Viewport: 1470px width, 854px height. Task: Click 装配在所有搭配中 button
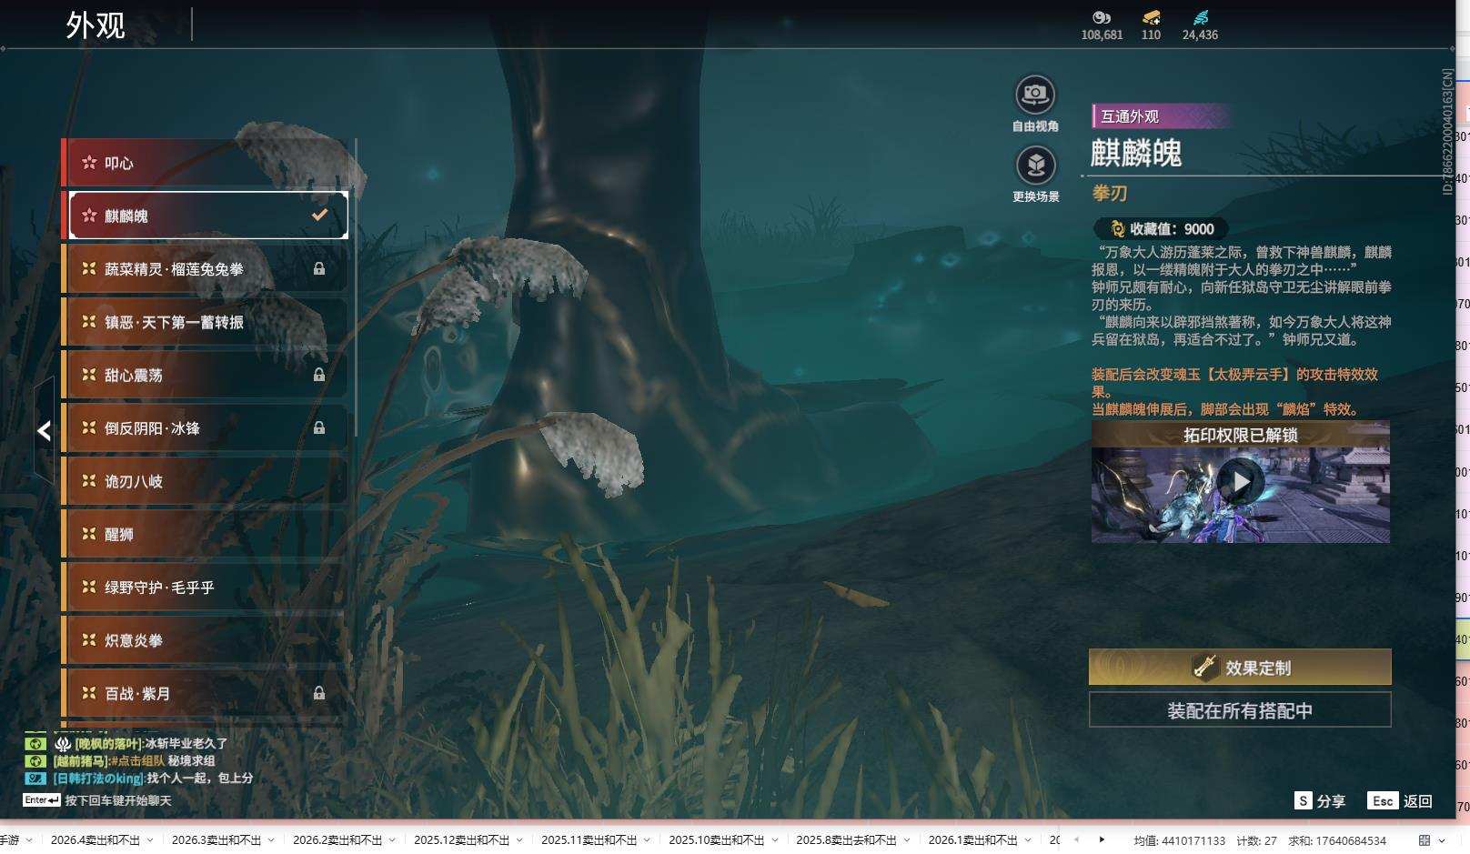click(1240, 710)
